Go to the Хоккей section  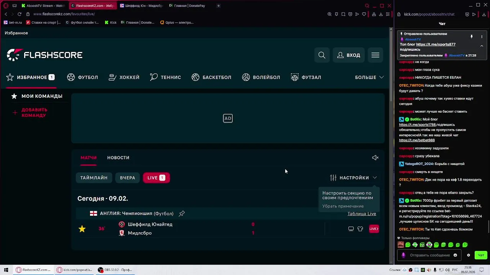[124, 77]
